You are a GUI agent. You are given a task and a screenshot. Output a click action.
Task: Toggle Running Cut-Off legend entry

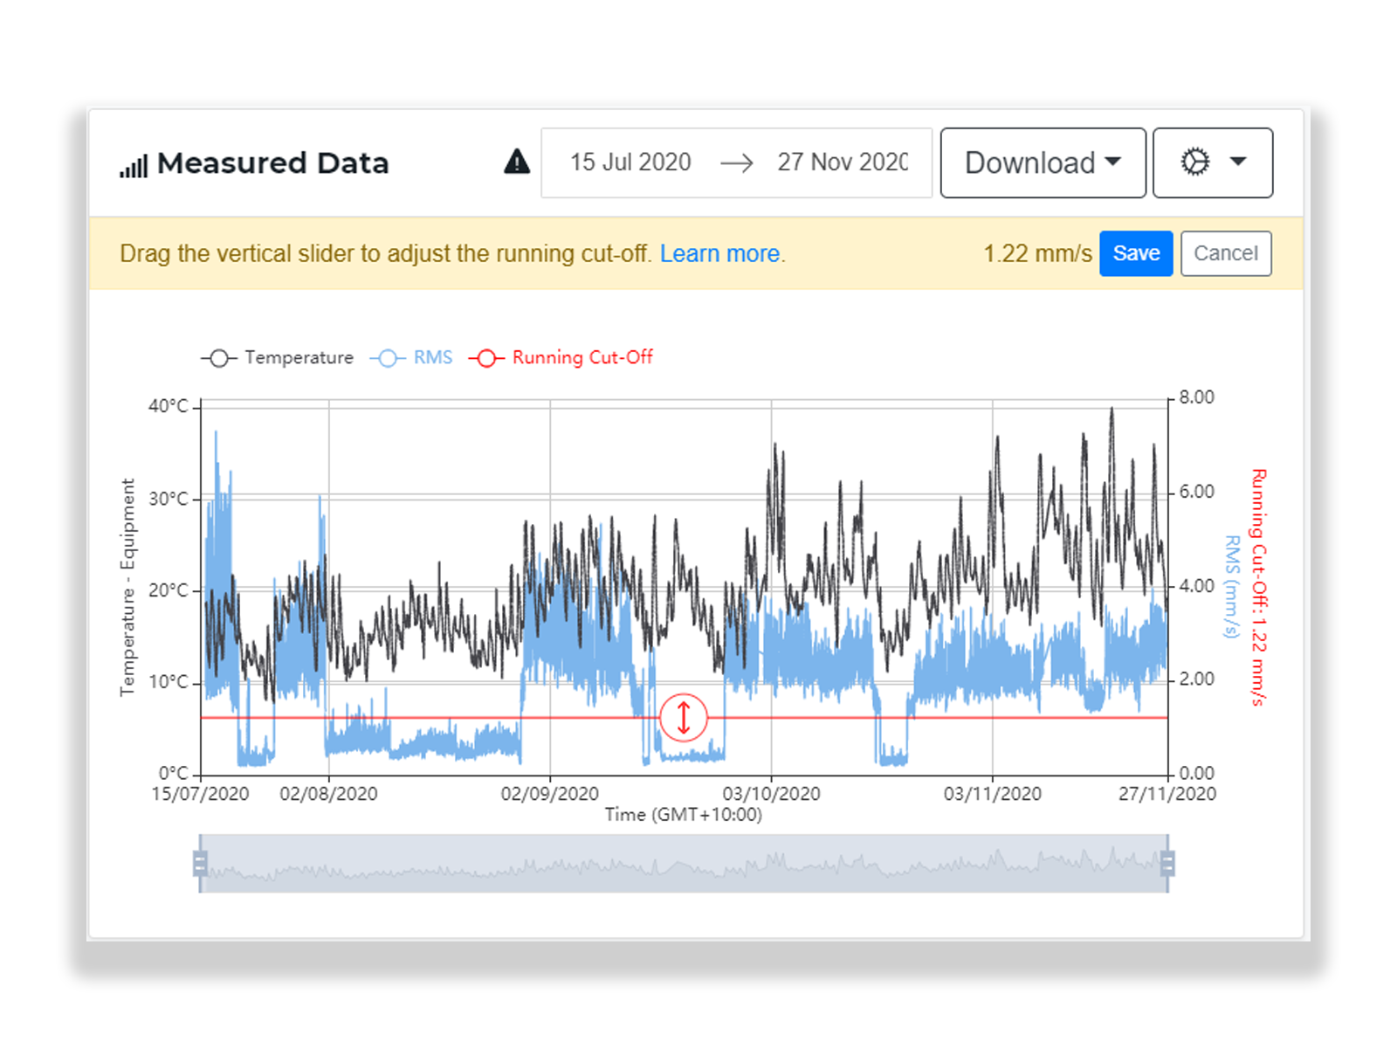[x=561, y=358]
